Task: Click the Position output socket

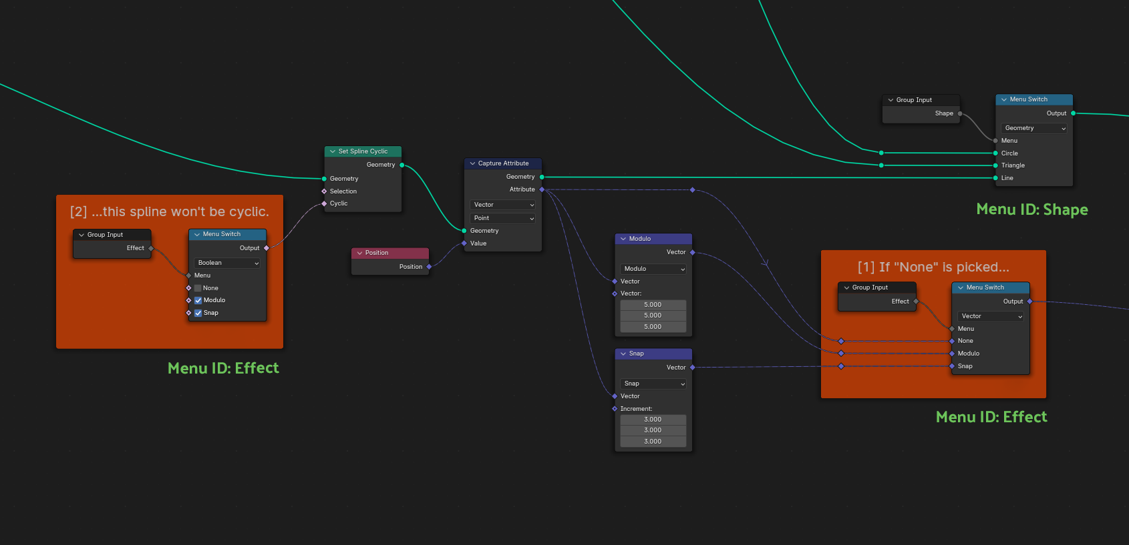Action: 429,267
